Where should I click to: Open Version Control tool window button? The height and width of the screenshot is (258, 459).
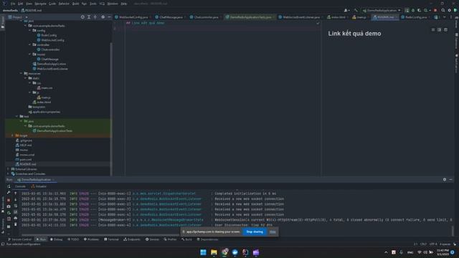pyautogui.click(x=19, y=239)
